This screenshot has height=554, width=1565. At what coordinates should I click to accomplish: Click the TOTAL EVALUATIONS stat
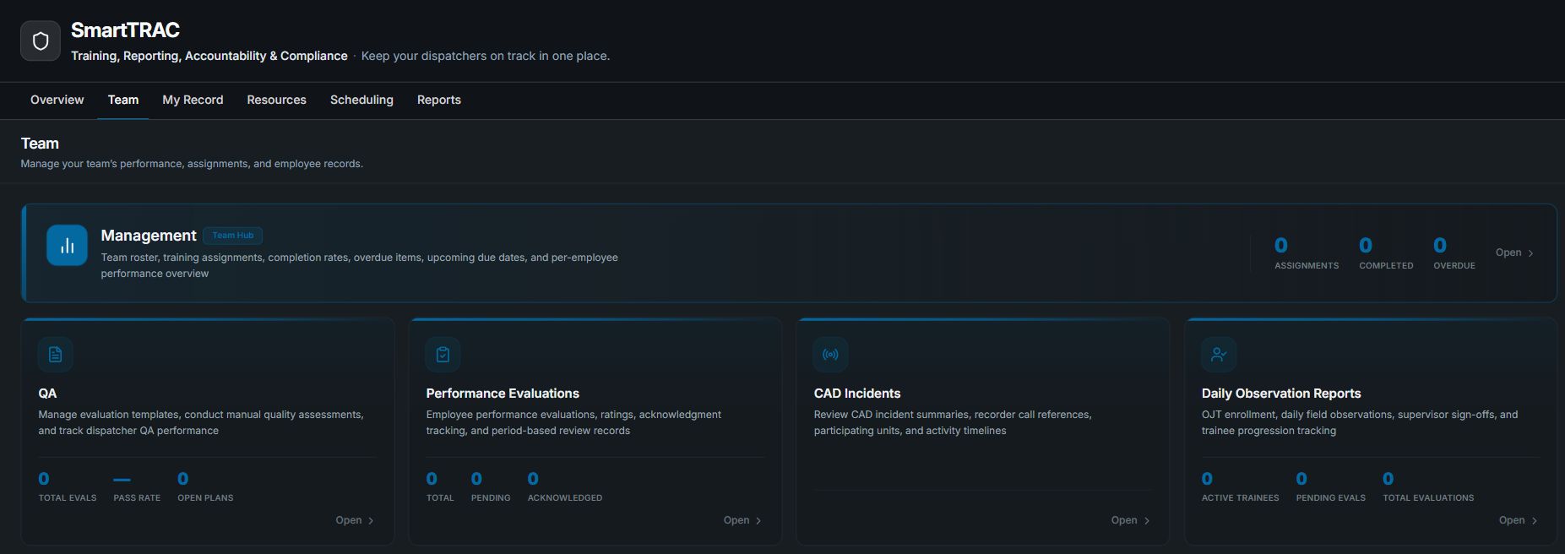coord(1428,486)
